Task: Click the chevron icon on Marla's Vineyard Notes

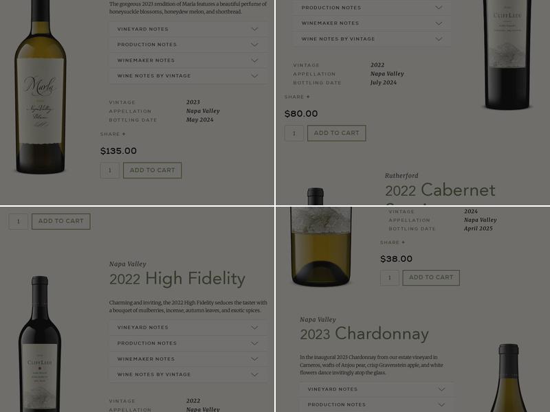Action: coord(254,30)
